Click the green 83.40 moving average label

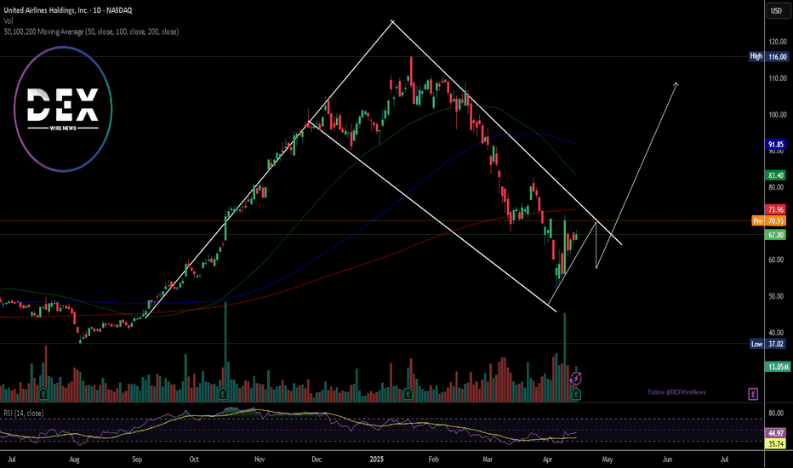pos(776,175)
